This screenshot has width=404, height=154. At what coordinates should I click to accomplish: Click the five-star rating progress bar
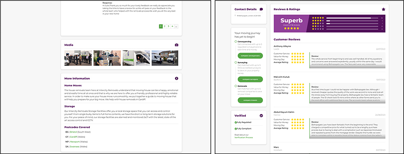[352, 18]
